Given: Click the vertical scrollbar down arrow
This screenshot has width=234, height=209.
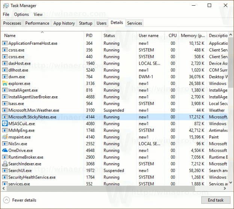Looking at the screenshot, I should coord(231,183).
